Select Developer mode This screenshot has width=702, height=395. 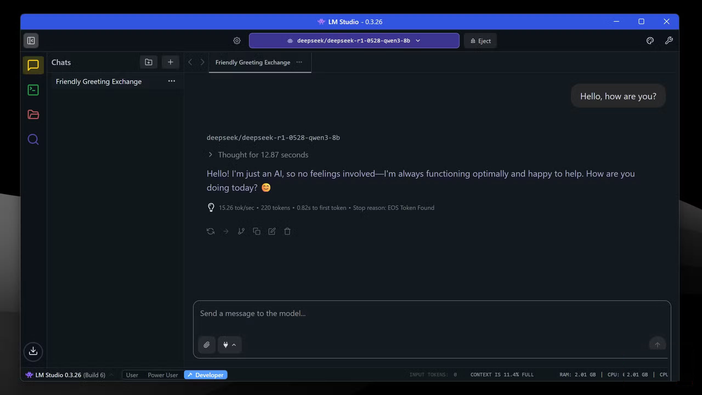(206, 375)
